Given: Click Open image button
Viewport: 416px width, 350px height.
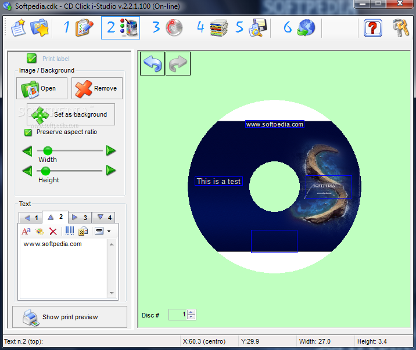Looking at the screenshot, I should [42, 88].
